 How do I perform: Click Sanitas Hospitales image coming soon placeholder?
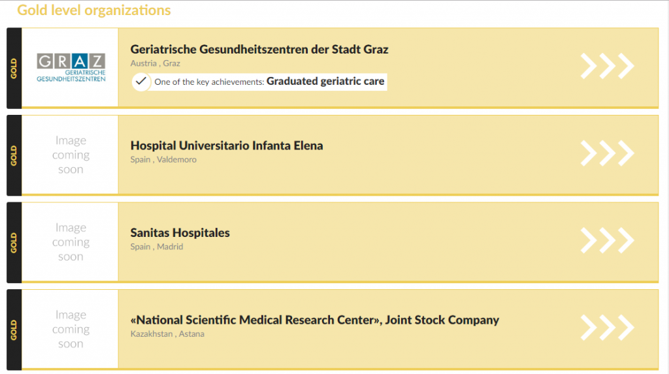click(x=71, y=242)
